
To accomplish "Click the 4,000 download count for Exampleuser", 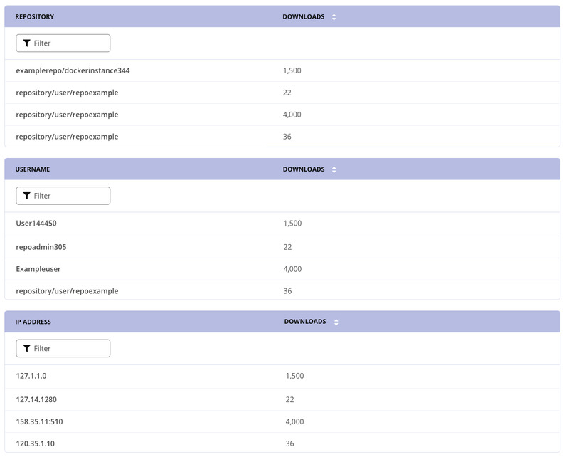I will click(293, 268).
